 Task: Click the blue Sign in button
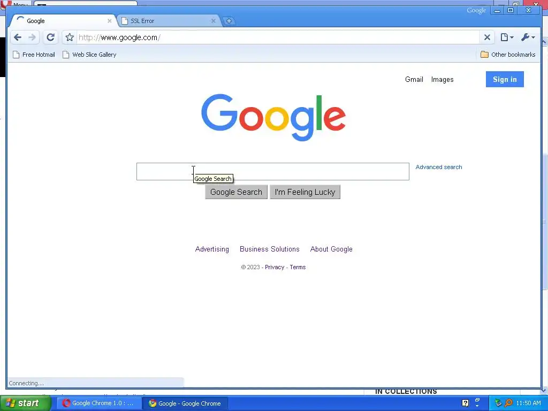[x=505, y=79]
